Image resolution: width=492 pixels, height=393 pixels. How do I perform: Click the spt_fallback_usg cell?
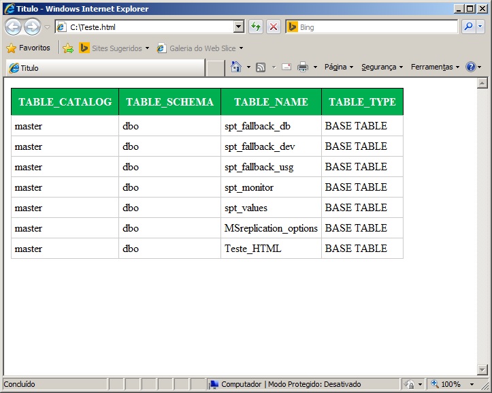coord(271,167)
